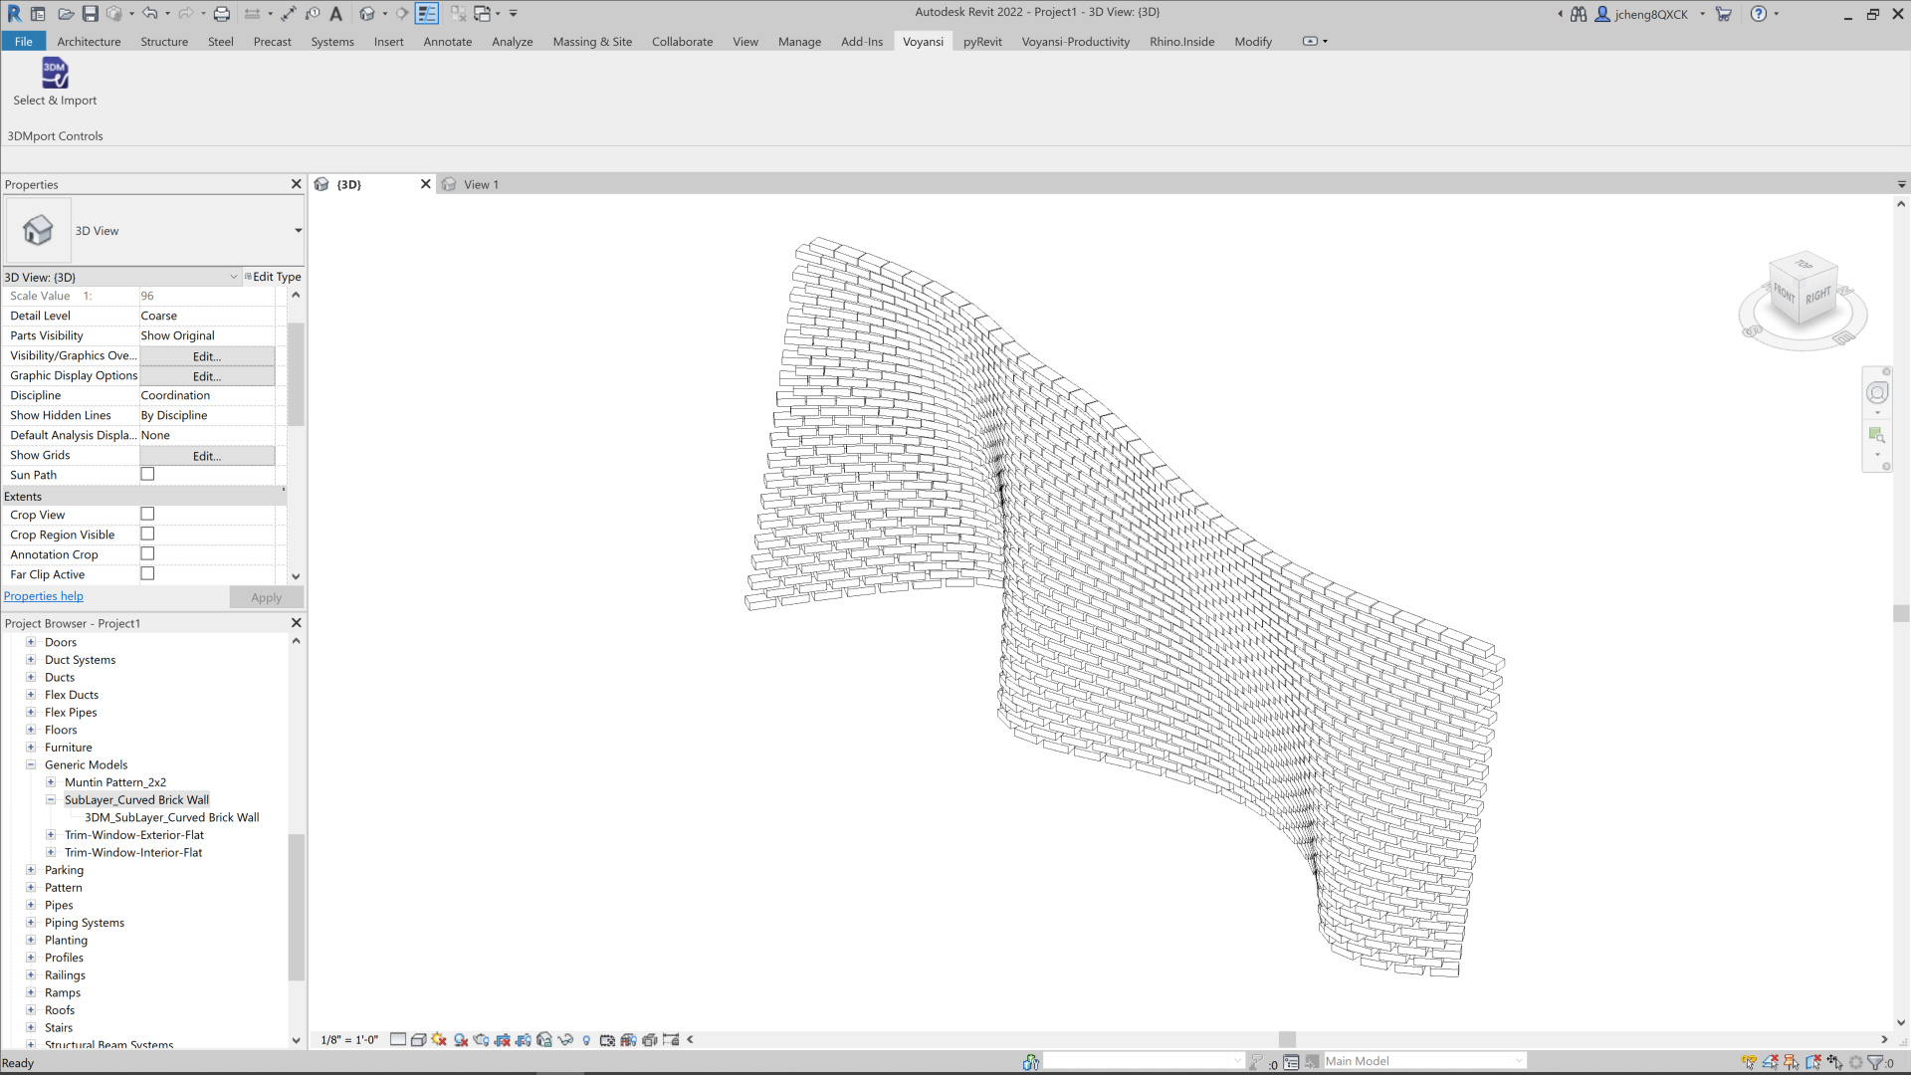Enable the Crop View checkbox
The height and width of the screenshot is (1075, 1911).
point(147,515)
